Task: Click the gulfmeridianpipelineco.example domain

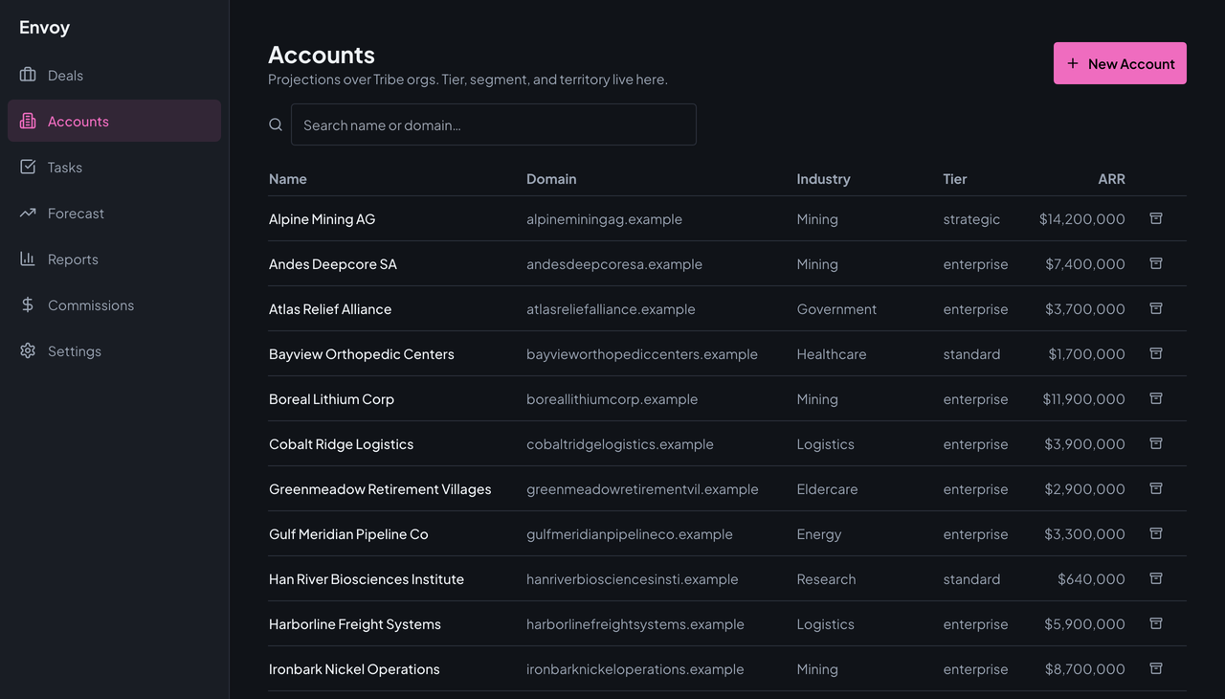Action: tap(630, 534)
